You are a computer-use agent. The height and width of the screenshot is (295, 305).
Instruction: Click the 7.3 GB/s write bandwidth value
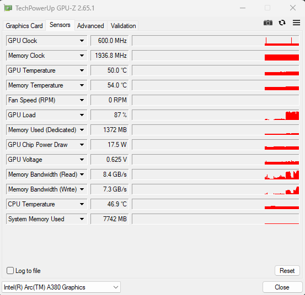pos(110,189)
